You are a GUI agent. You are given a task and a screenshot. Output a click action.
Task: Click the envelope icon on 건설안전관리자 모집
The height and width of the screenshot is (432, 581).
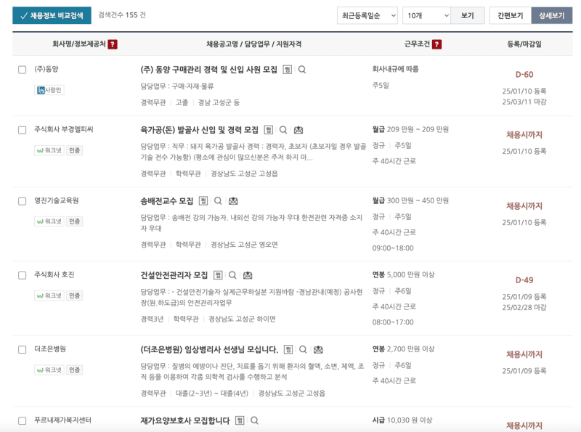[248, 275]
